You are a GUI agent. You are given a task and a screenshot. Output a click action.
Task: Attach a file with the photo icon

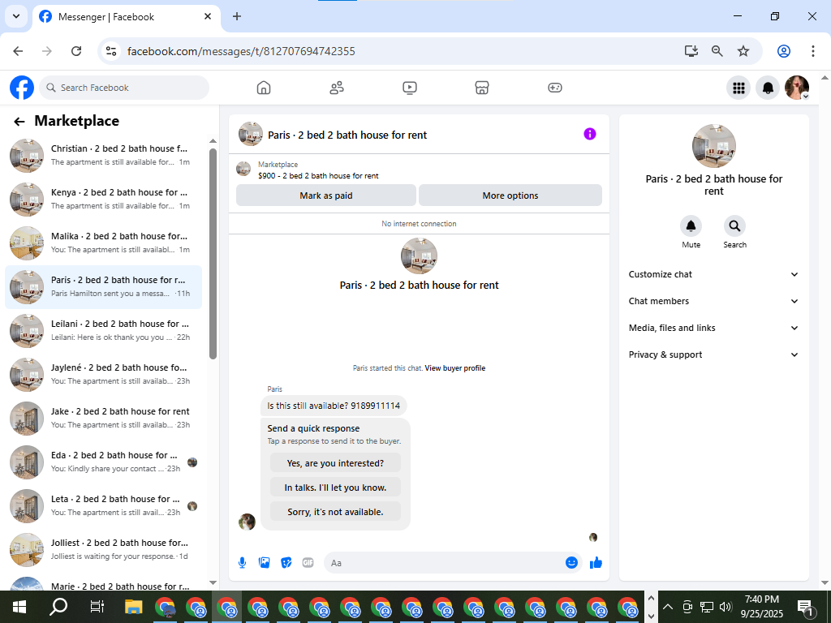pyautogui.click(x=264, y=563)
